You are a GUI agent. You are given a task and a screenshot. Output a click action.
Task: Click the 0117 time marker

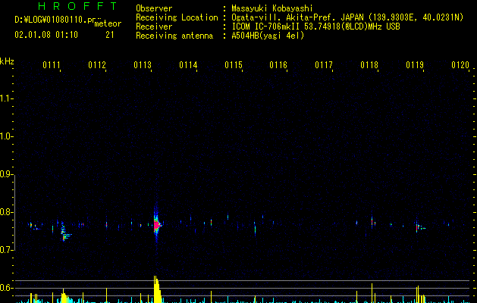[324, 65]
